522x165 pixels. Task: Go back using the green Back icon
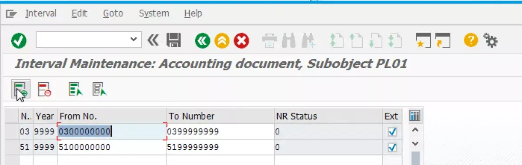[x=202, y=41]
